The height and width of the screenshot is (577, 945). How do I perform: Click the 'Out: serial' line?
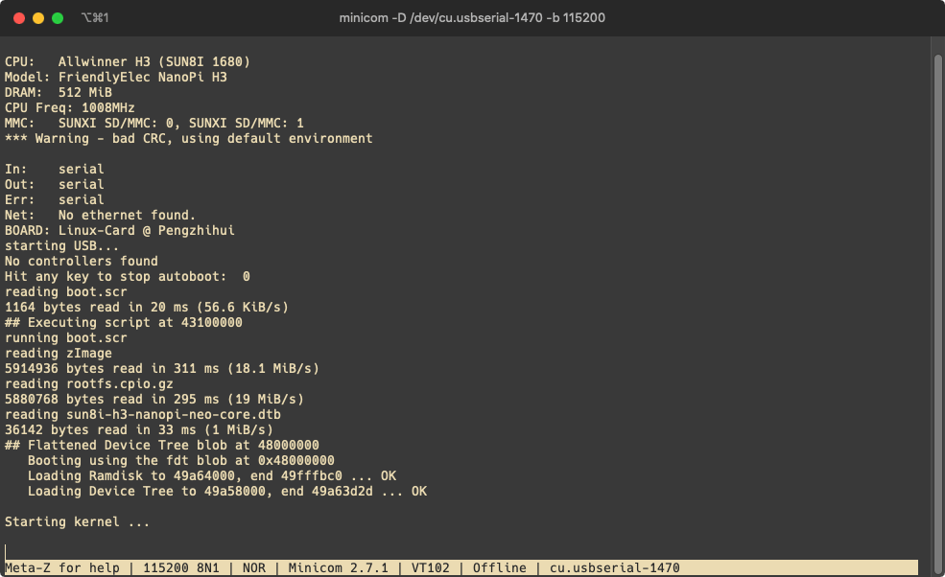55,185
